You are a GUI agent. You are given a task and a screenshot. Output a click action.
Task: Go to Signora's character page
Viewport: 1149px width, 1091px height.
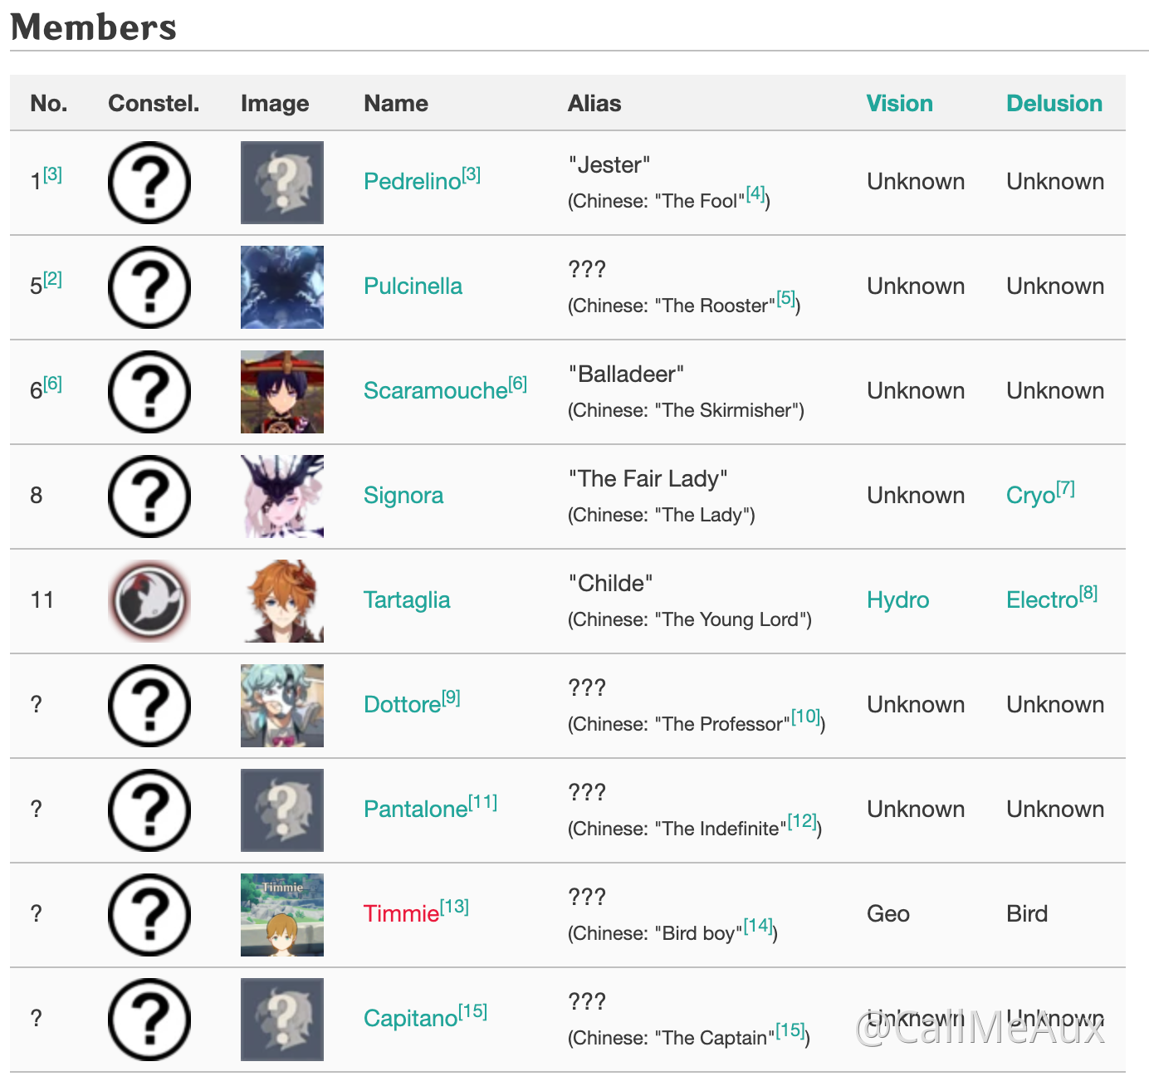point(403,496)
